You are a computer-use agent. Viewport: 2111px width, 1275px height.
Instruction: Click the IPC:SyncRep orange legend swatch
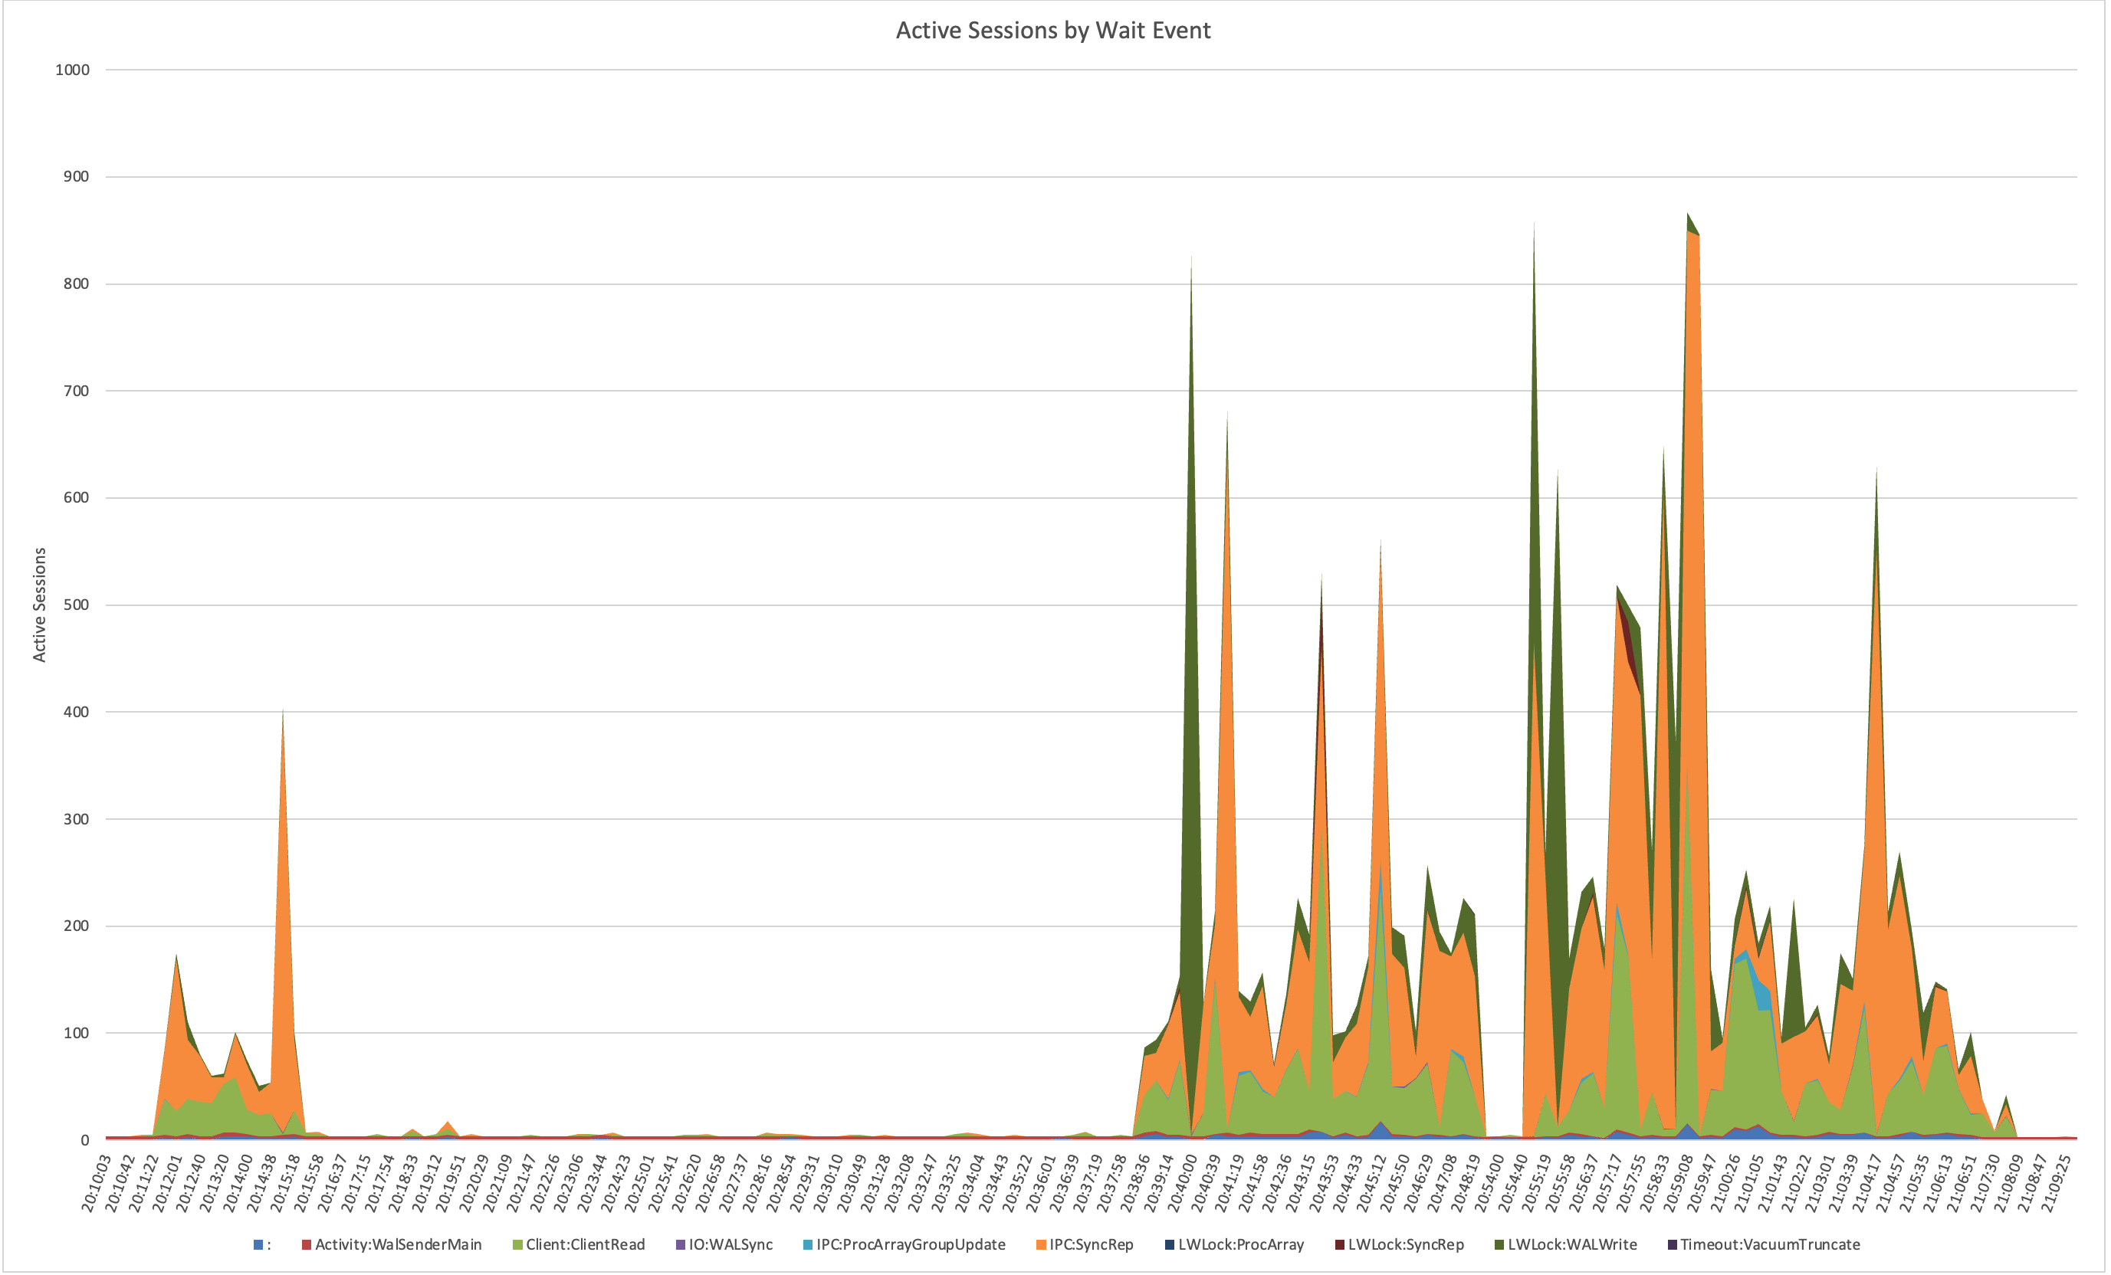(x=1041, y=1244)
